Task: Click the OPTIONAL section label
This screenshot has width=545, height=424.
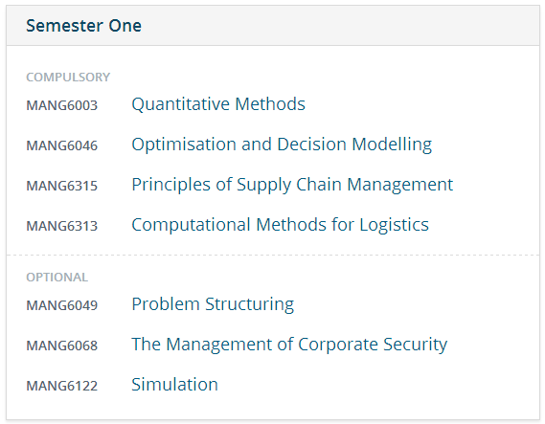Action: pyautogui.click(x=57, y=278)
